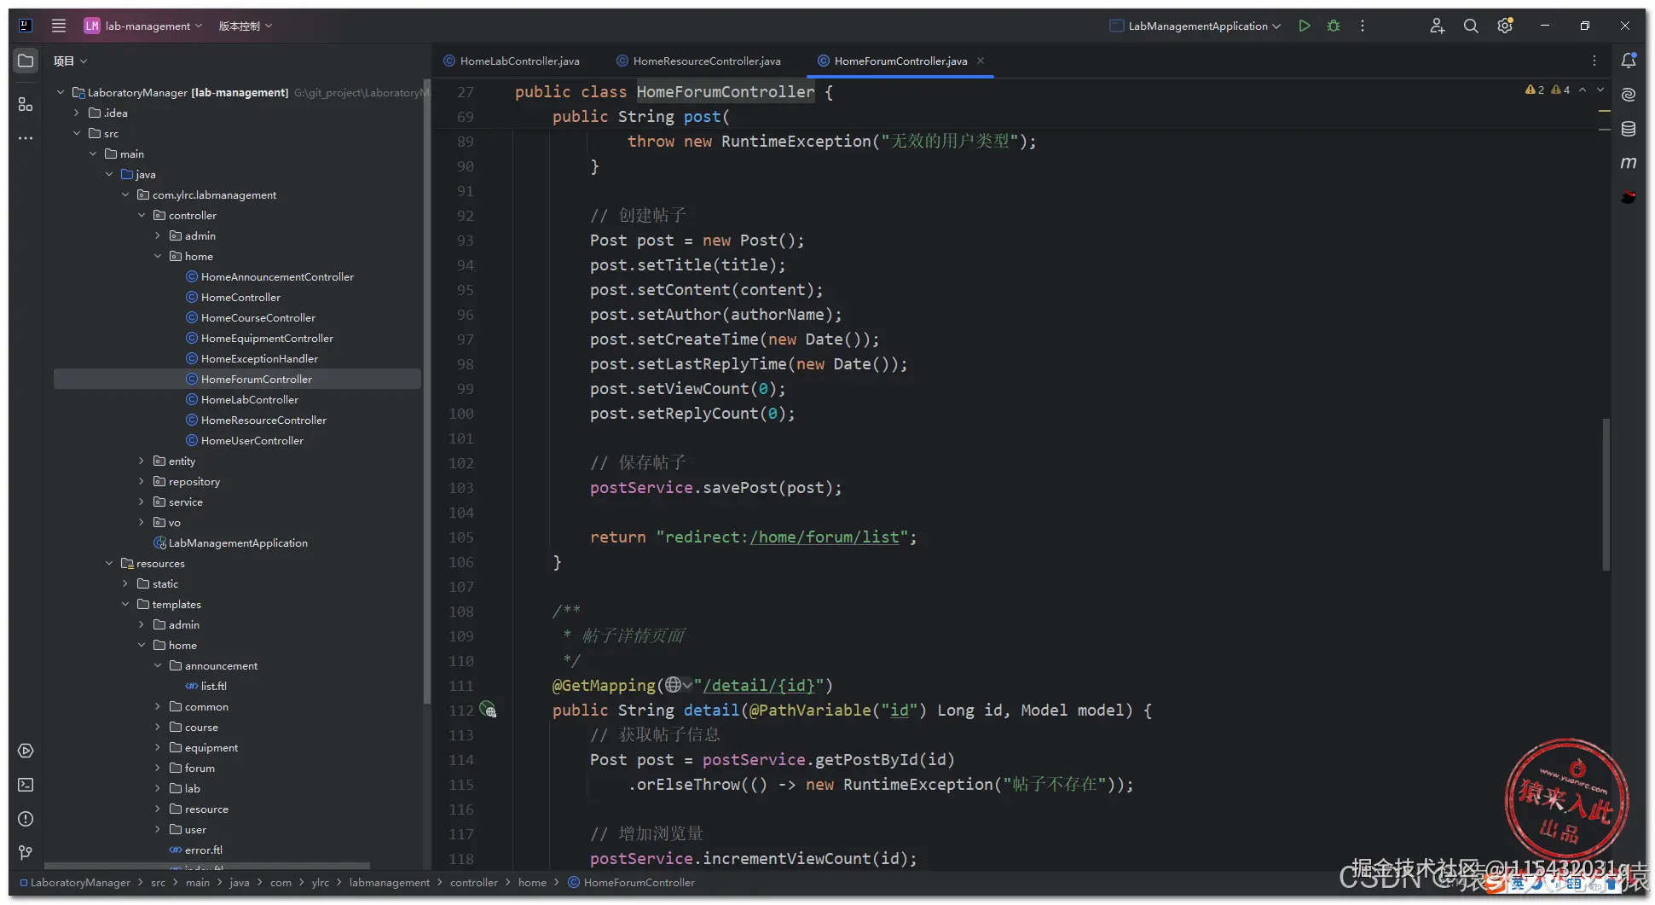Debug LabManagementApplication with the bug icon
1655x905 pixels.
(x=1334, y=26)
